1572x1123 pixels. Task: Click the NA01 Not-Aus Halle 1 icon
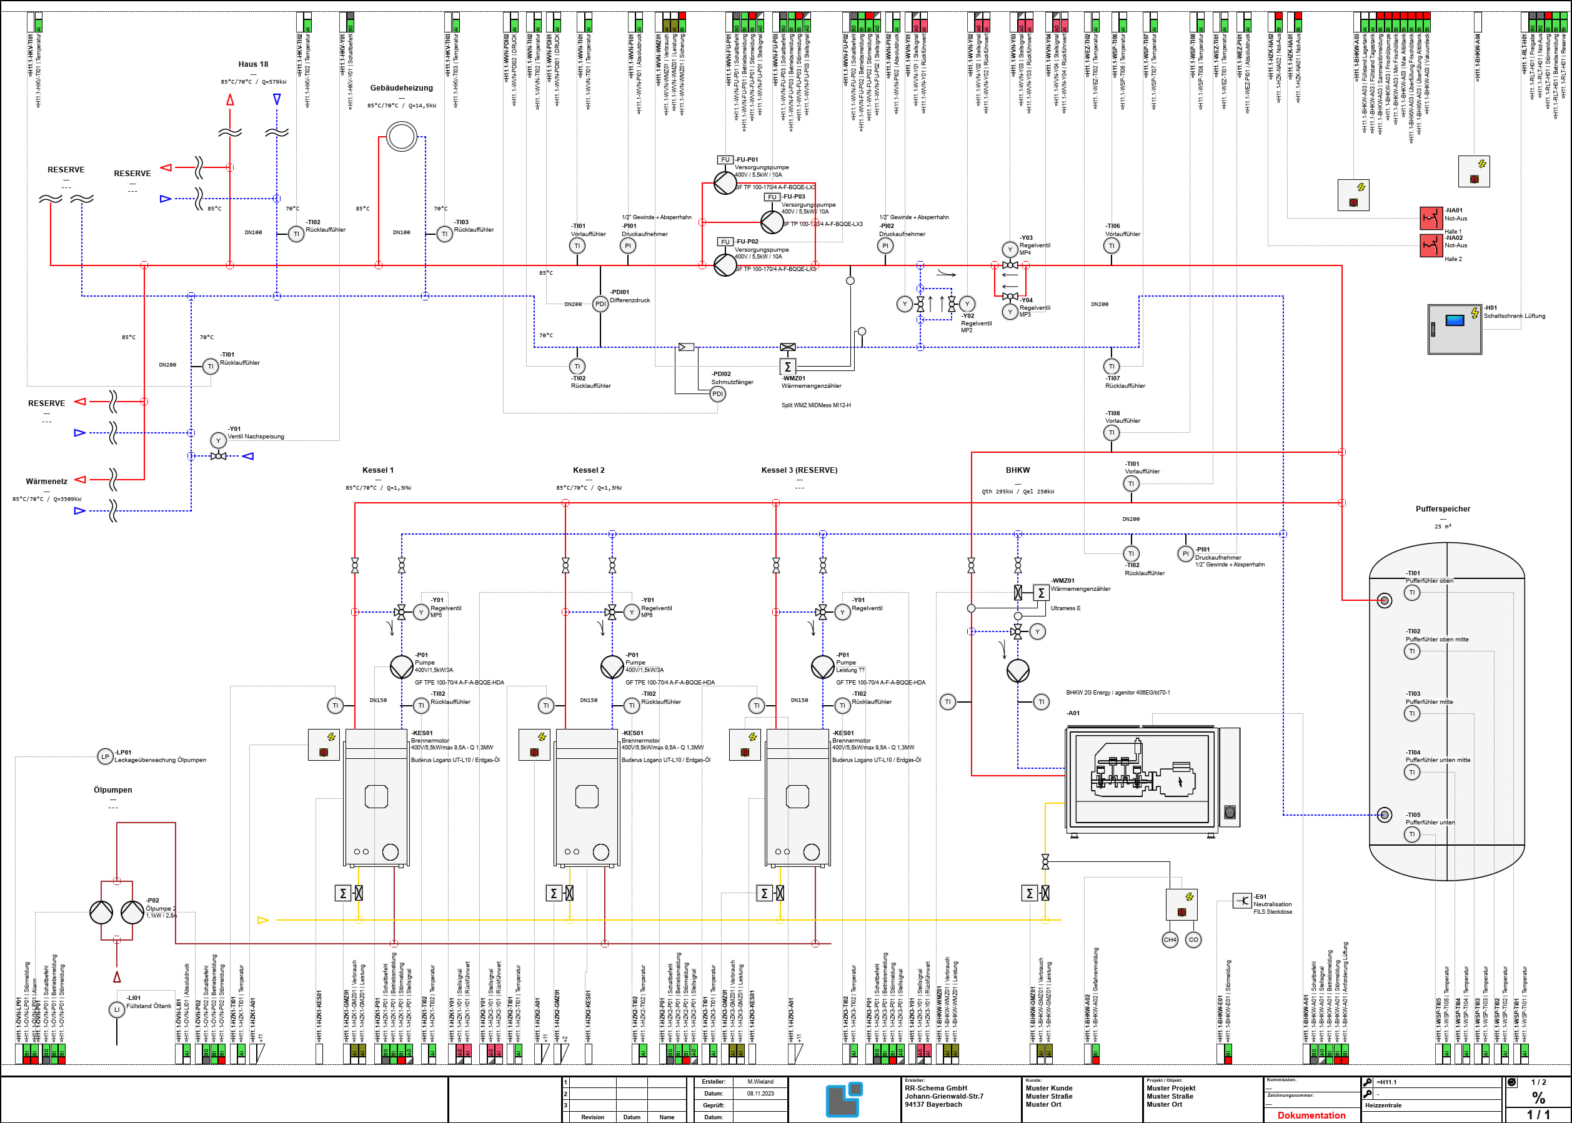(x=1431, y=218)
